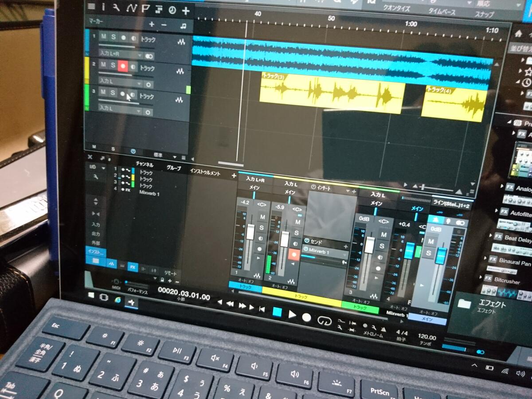Click the music note icon in marker row
Screen dimensions: 532x399
183,26
